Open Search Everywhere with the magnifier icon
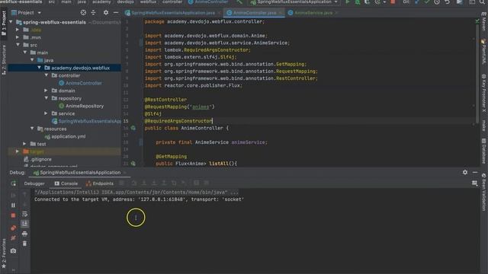The image size is (488, 274). (x=483, y=2)
